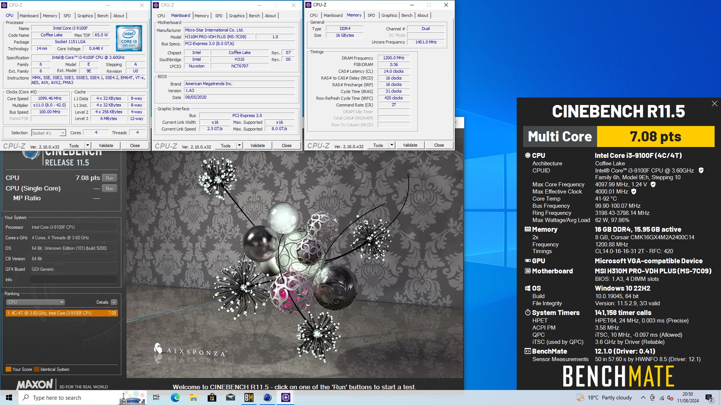Screen dimensions: 721x405
Task: Open Tools dropdown arrow in CPU-Z Memory window
Action: coord(392,145)
